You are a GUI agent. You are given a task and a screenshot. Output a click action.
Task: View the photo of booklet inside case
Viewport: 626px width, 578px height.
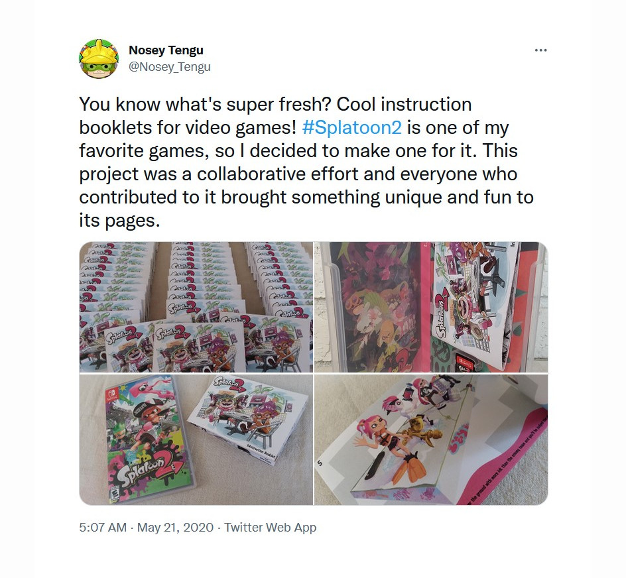(x=431, y=306)
